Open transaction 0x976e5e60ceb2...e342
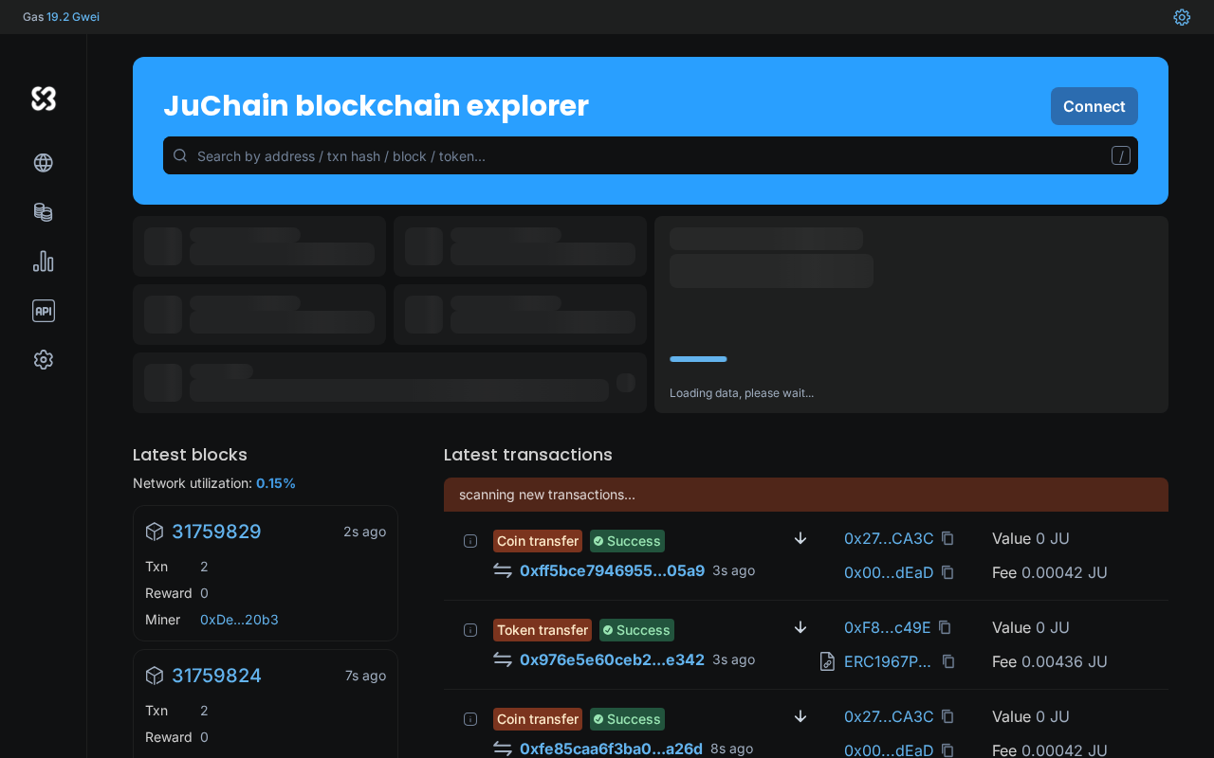Viewport: 1214px width, 758px height. [x=613, y=659]
